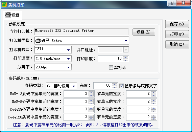Increase EAN-8 narrow unit width spinner
This screenshot has height=132, width=192.
point(153,101)
